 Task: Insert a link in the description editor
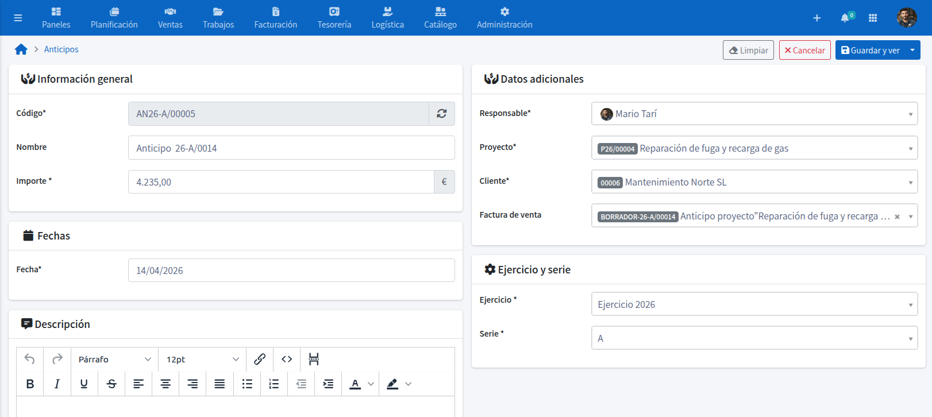pos(260,359)
